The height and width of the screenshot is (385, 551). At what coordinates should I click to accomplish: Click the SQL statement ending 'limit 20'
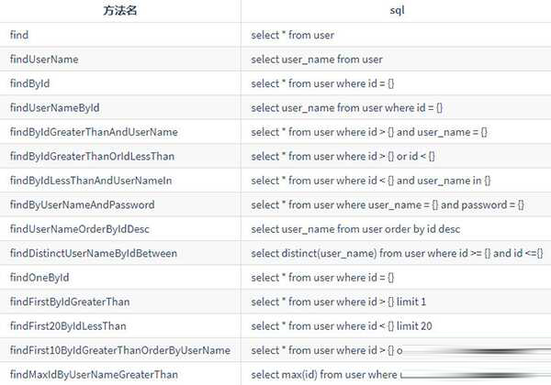pos(343,325)
